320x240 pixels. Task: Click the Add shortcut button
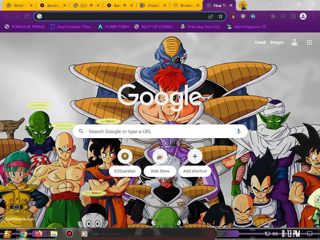195,162
